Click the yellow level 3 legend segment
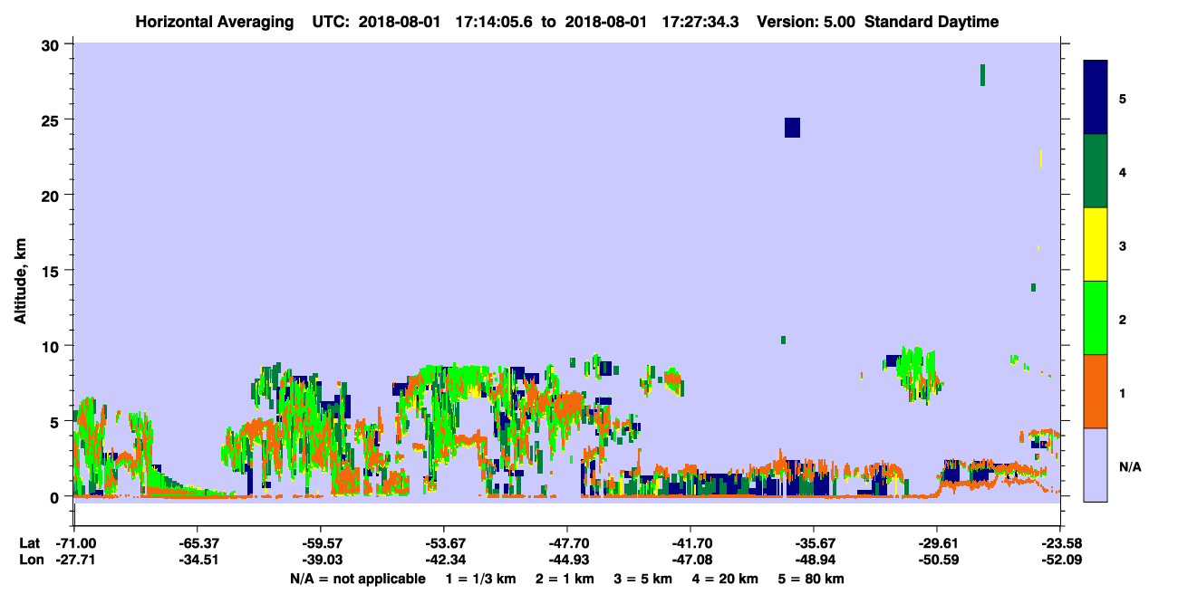 tap(1096, 244)
